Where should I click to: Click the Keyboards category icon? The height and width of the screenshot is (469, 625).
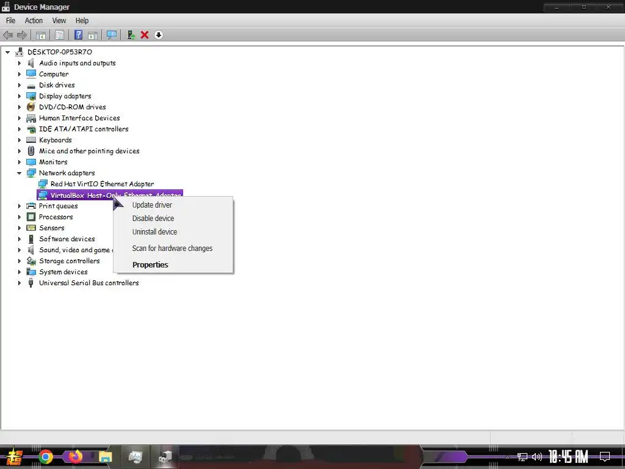31,140
